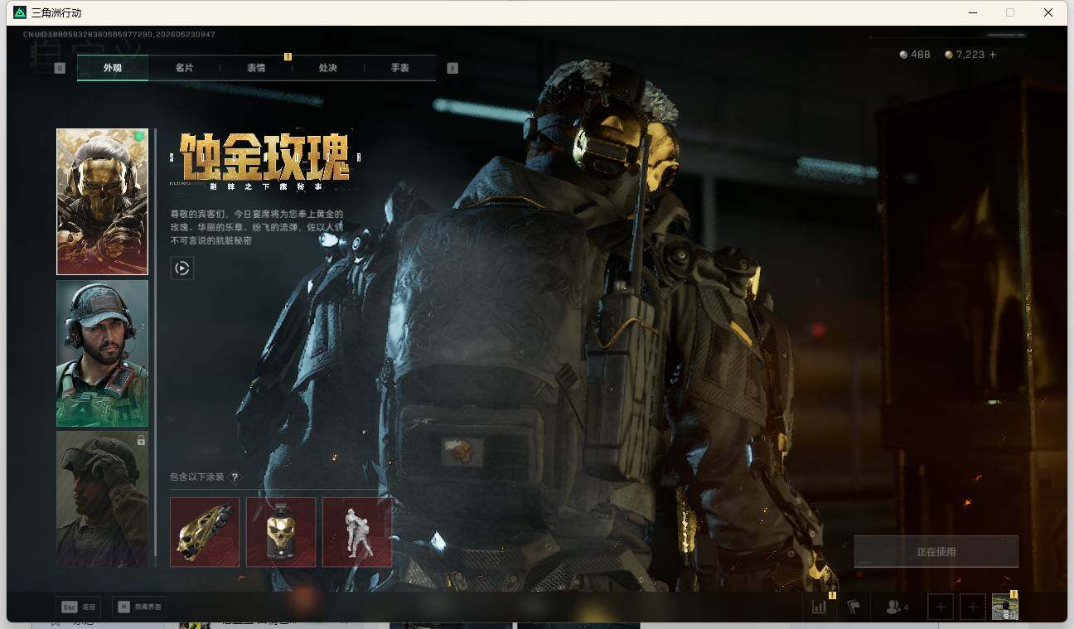Click the lock icon on third skin
This screenshot has width=1074, height=629.
(141, 440)
